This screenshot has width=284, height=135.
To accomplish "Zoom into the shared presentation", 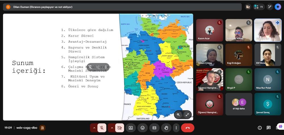I will pyautogui.click(x=178, y=115).
